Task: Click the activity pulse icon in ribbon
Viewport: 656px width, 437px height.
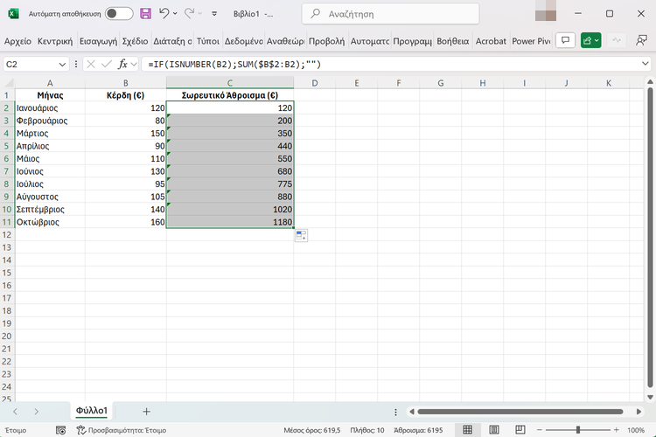Action: (617, 40)
